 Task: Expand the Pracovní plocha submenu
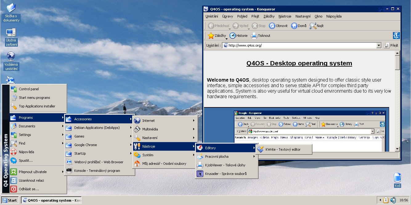coord(226,157)
